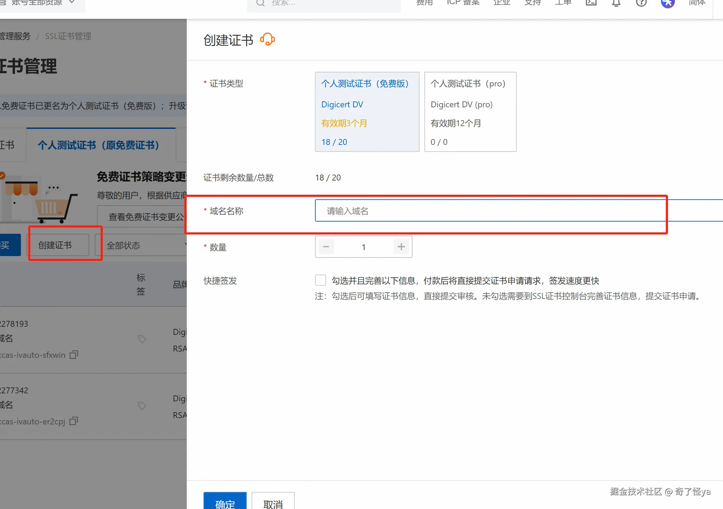723x509 pixels.
Task: Copy the cas-ivauto-er2cpj certificate name
Action: (74, 421)
